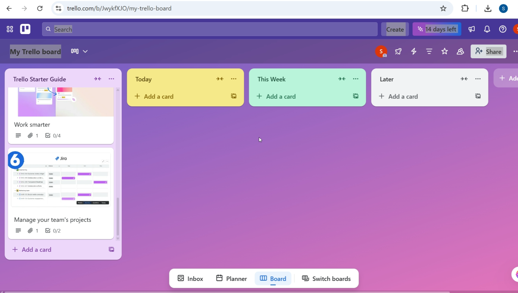Click the Power-Ups rocket icon
The width and height of the screenshot is (518, 293).
[398, 52]
